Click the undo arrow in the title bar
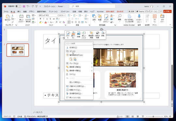176x121 pixels. click(28, 6)
